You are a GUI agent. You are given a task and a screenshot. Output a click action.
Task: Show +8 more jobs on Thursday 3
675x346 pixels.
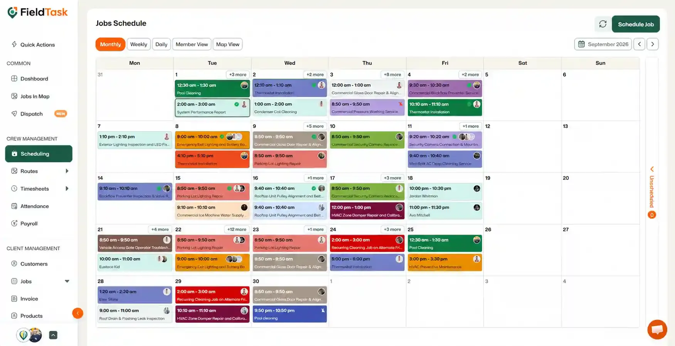392,74
